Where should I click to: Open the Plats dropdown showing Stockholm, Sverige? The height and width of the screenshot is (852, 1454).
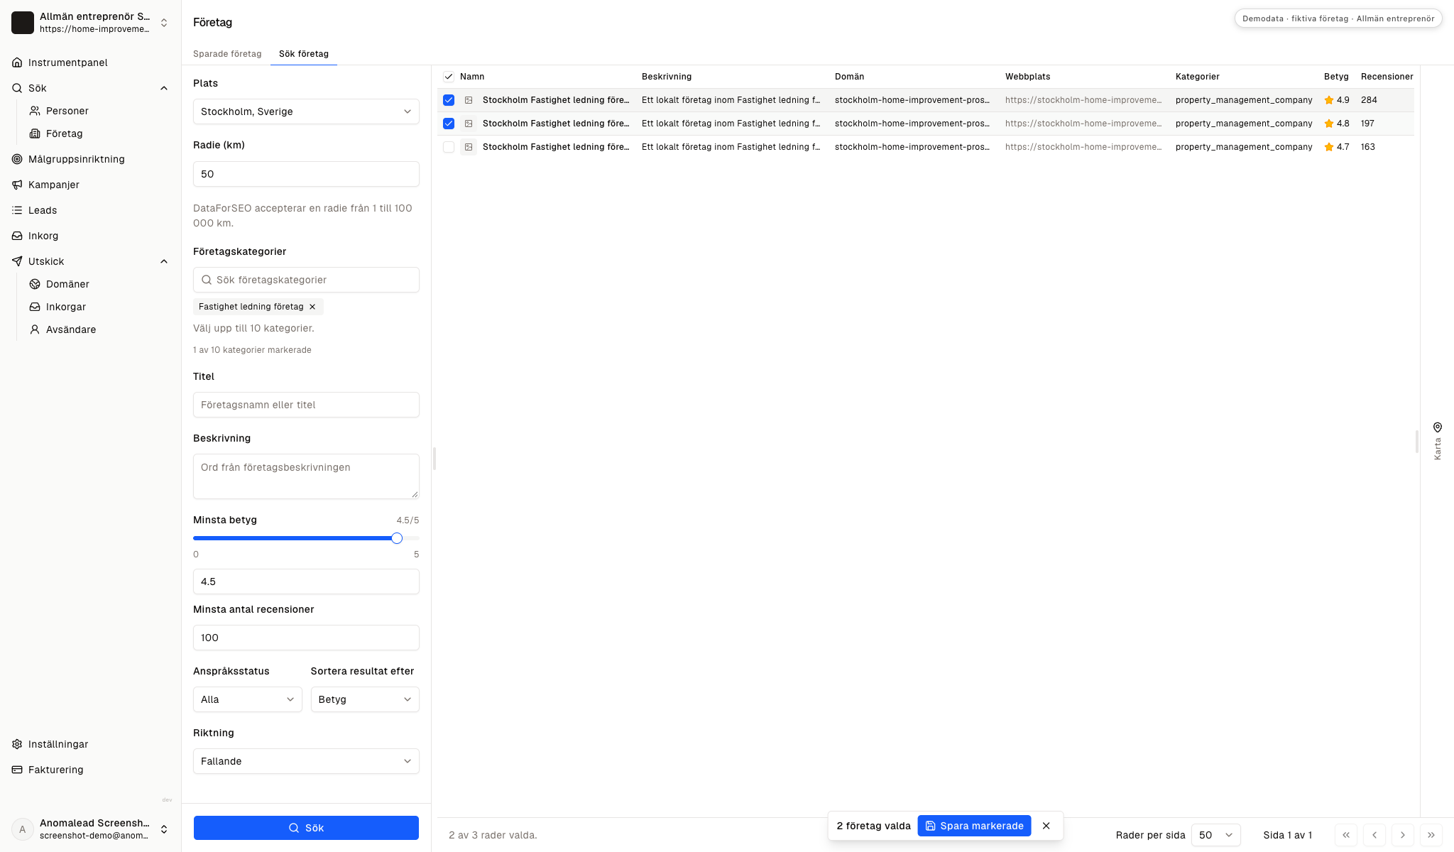[306, 111]
